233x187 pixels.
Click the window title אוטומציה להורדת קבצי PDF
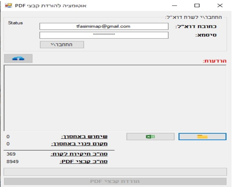tap(51, 6)
